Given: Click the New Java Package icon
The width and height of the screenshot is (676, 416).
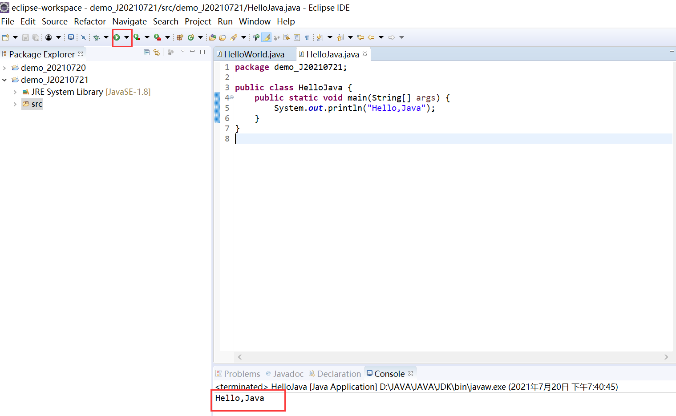Looking at the screenshot, I should click(180, 37).
